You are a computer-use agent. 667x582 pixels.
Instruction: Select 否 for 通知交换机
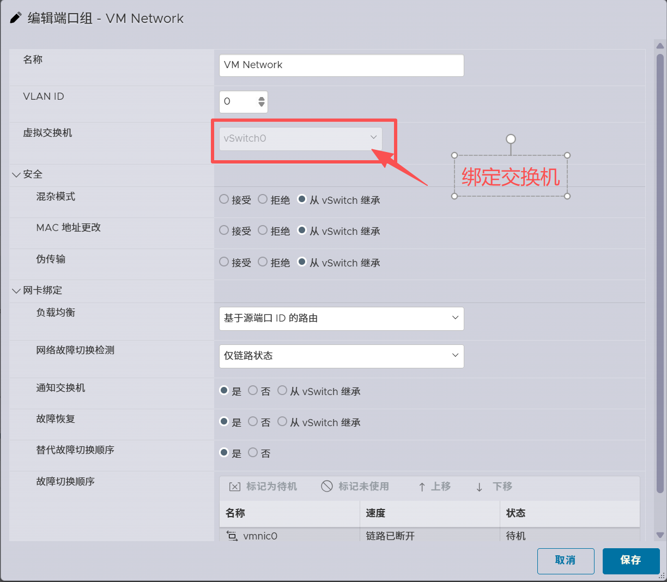253,391
